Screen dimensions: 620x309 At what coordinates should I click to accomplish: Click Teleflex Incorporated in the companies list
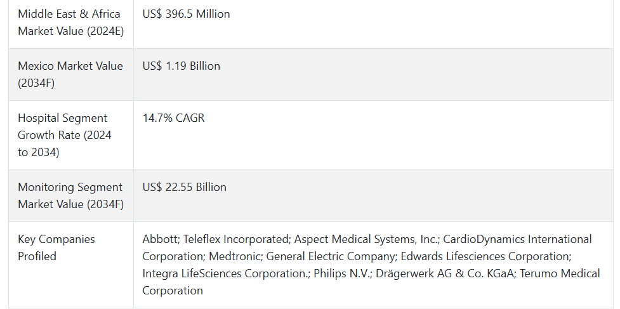pos(236,239)
